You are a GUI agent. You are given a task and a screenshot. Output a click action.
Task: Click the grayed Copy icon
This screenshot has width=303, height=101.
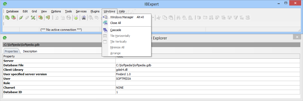click(165, 18)
